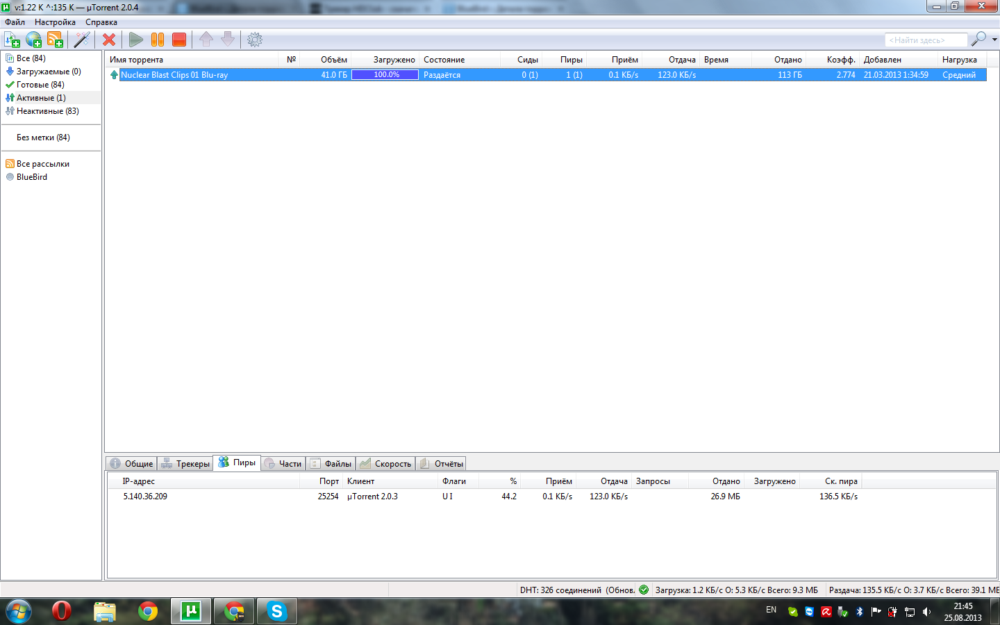This screenshot has width=1000, height=625.
Task: Switch to the Отчёты tab
Action: [441, 464]
